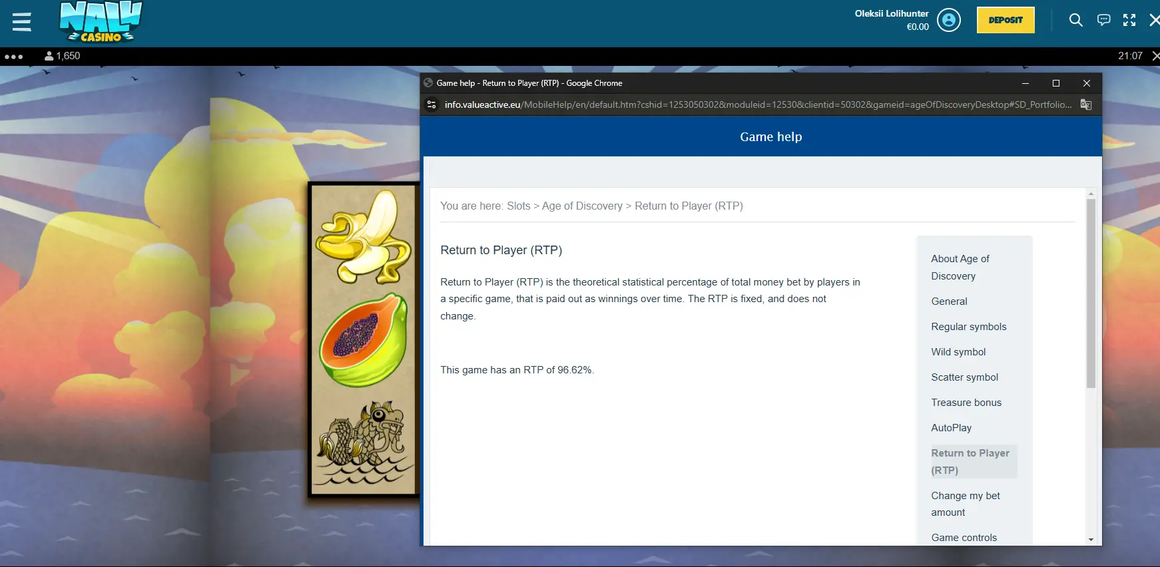Open Change my bet amount topic
This screenshot has height=567, width=1160.
(966, 504)
